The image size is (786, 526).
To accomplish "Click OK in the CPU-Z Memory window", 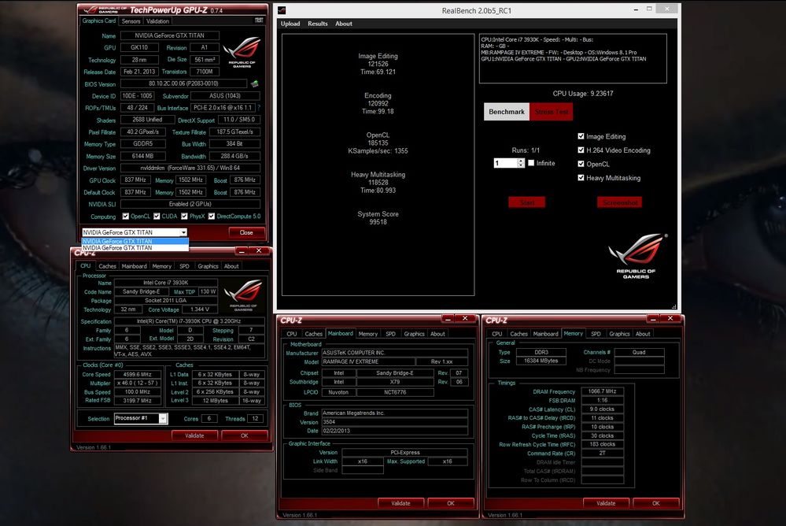I will (655, 503).
